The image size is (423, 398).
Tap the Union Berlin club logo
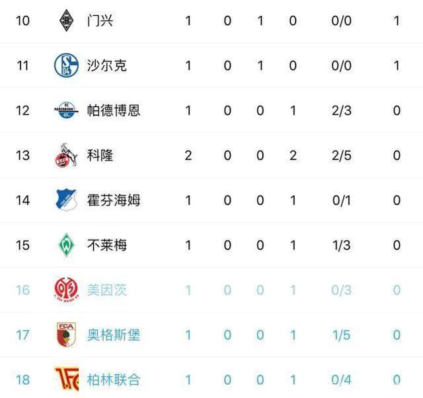click(66, 380)
